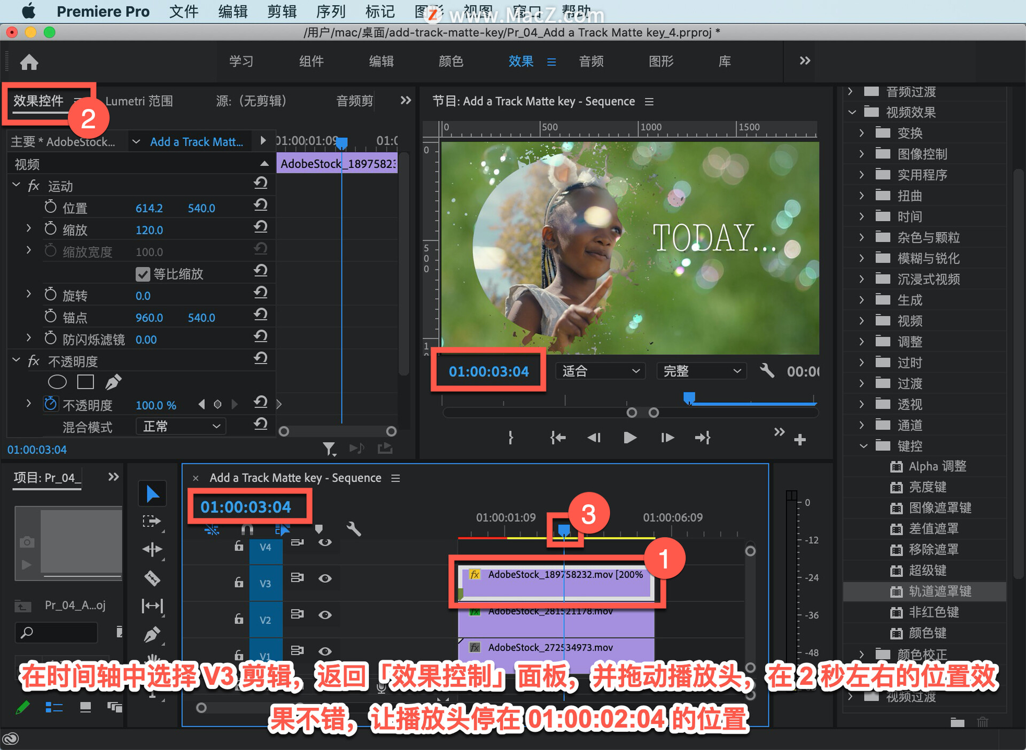Toggle V4 track output eye
1026x750 pixels.
[325, 542]
